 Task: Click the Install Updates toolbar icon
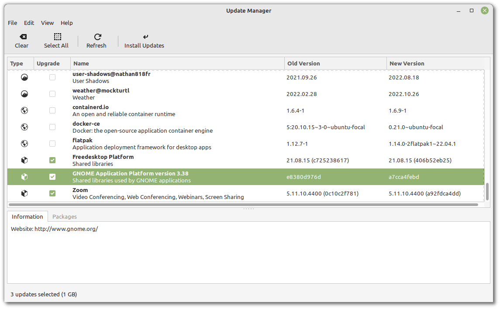(x=145, y=37)
